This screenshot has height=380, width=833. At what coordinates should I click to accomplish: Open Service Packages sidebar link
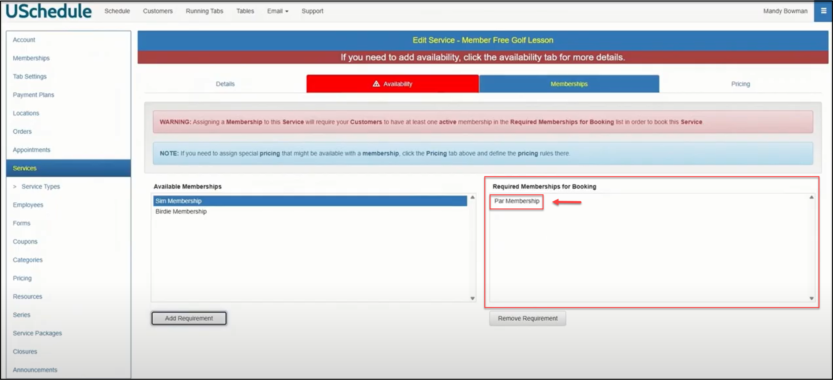point(37,333)
